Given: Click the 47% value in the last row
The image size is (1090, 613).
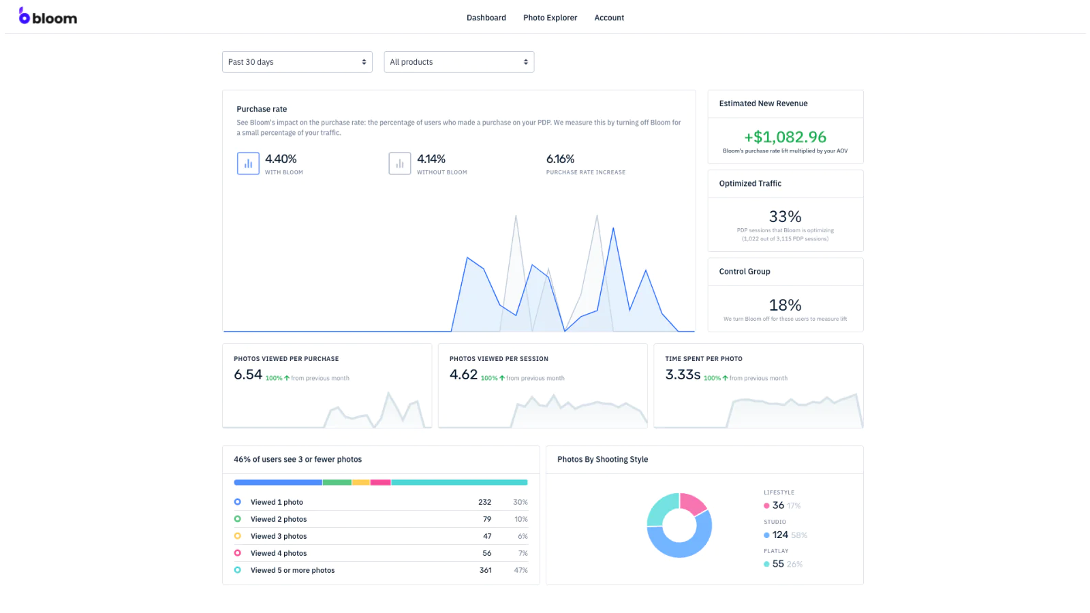Looking at the screenshot, I should 520,570.
